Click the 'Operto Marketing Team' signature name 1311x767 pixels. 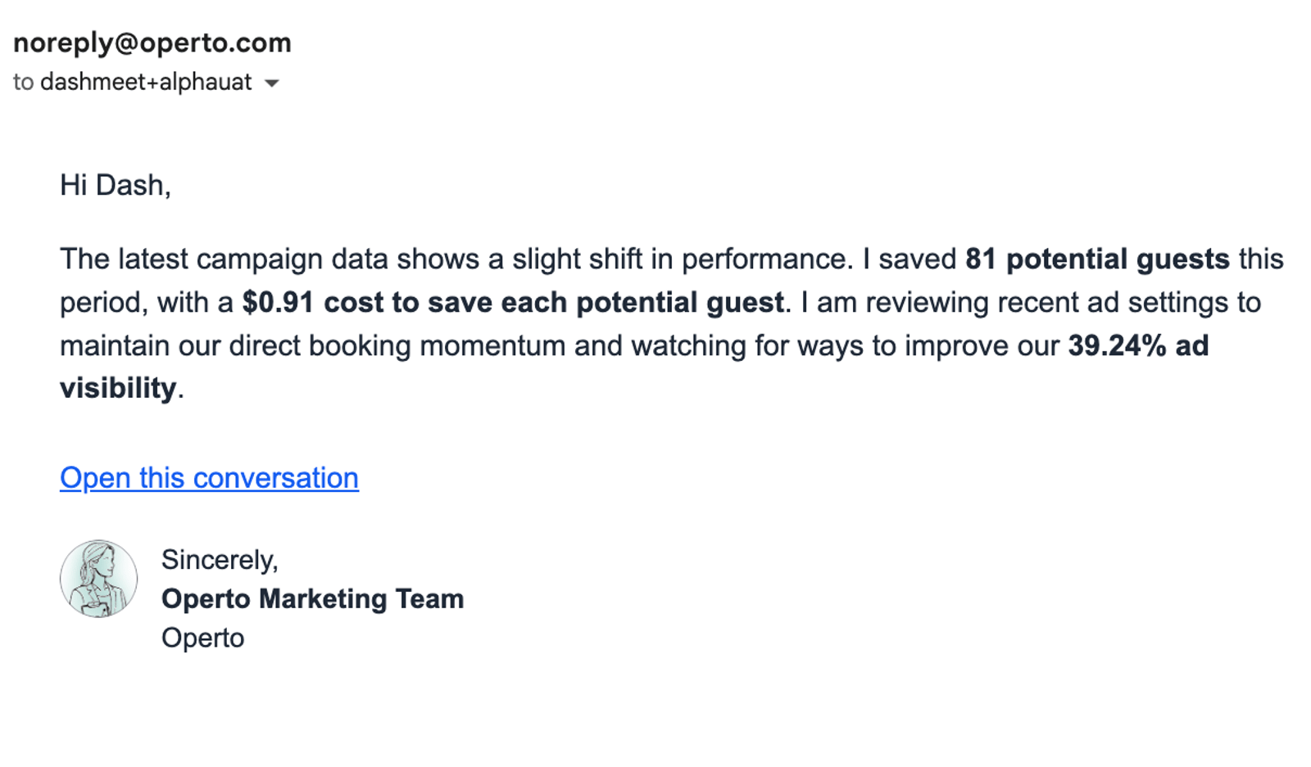click(313, 598)
